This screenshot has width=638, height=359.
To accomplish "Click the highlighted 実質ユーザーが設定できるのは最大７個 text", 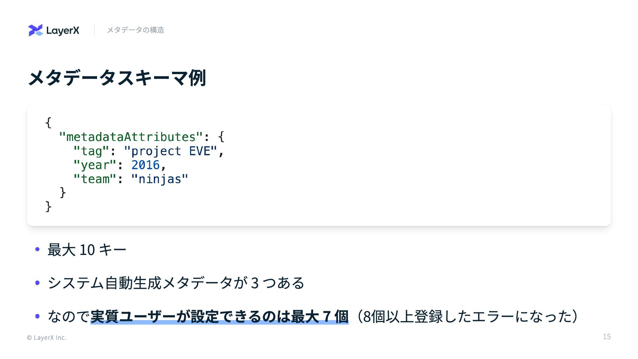I will (219, 316).
